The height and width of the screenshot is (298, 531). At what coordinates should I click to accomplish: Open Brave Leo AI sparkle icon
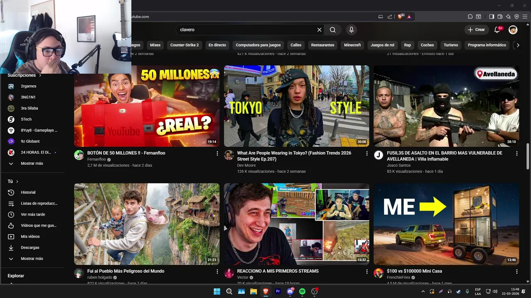coord(508,17)
